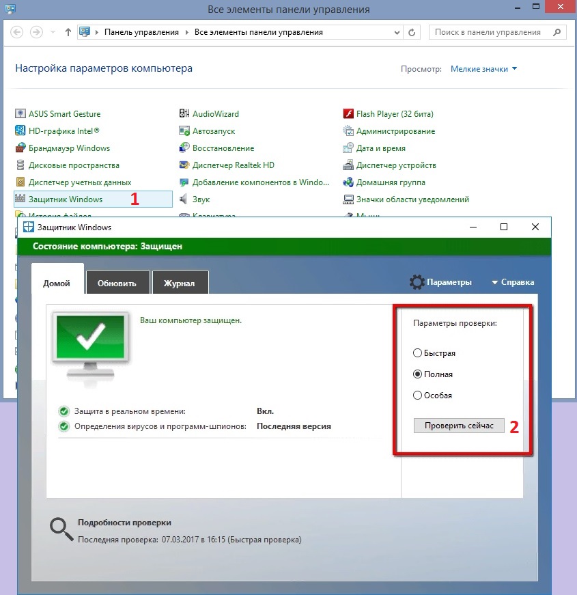Click the Защитник Windows wall icon
This screenshot has width=577, height=595.
click(20, 197)
